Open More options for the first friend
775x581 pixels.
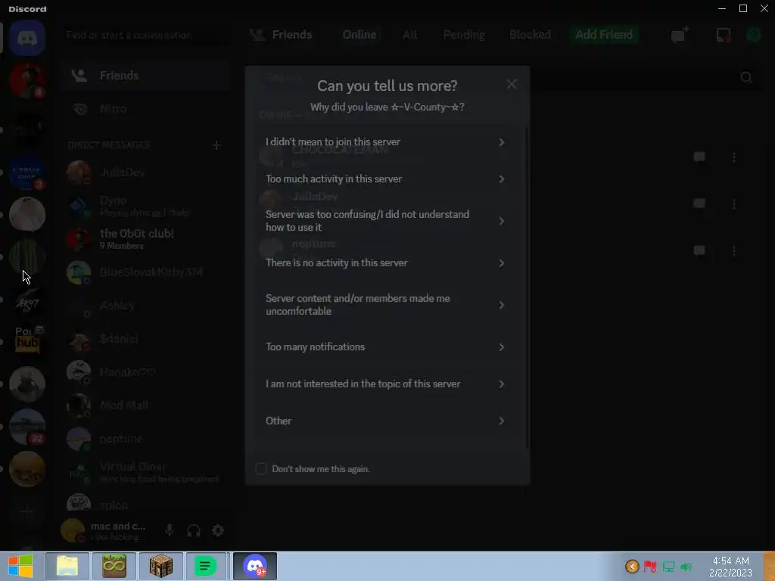pyautogui.click(x=734, y=157)
